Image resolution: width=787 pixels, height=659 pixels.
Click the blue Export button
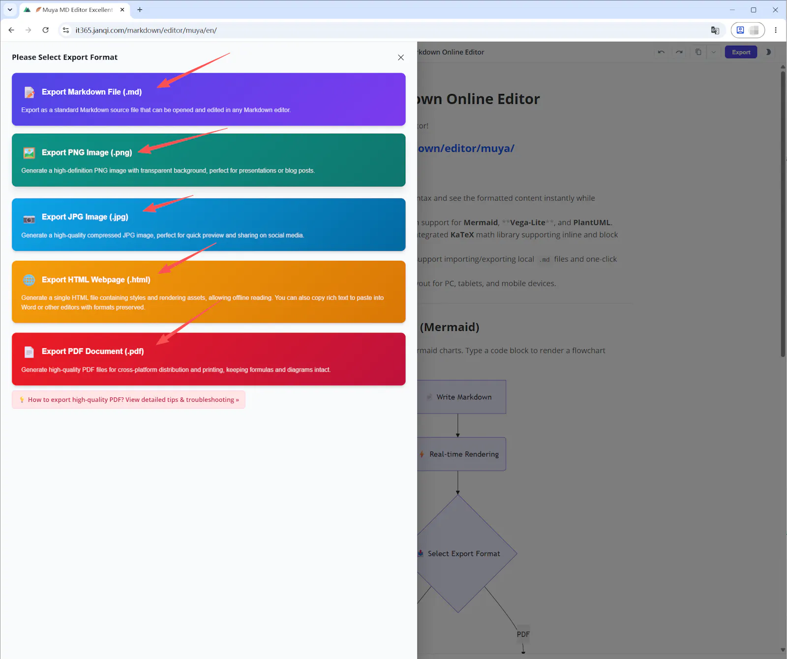pos(741,52)
